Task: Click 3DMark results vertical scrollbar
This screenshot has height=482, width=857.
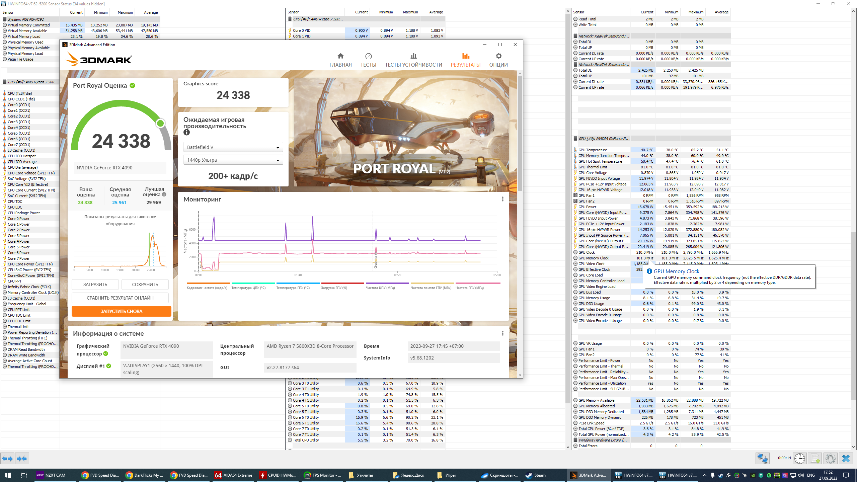Action: click(520, 134)
